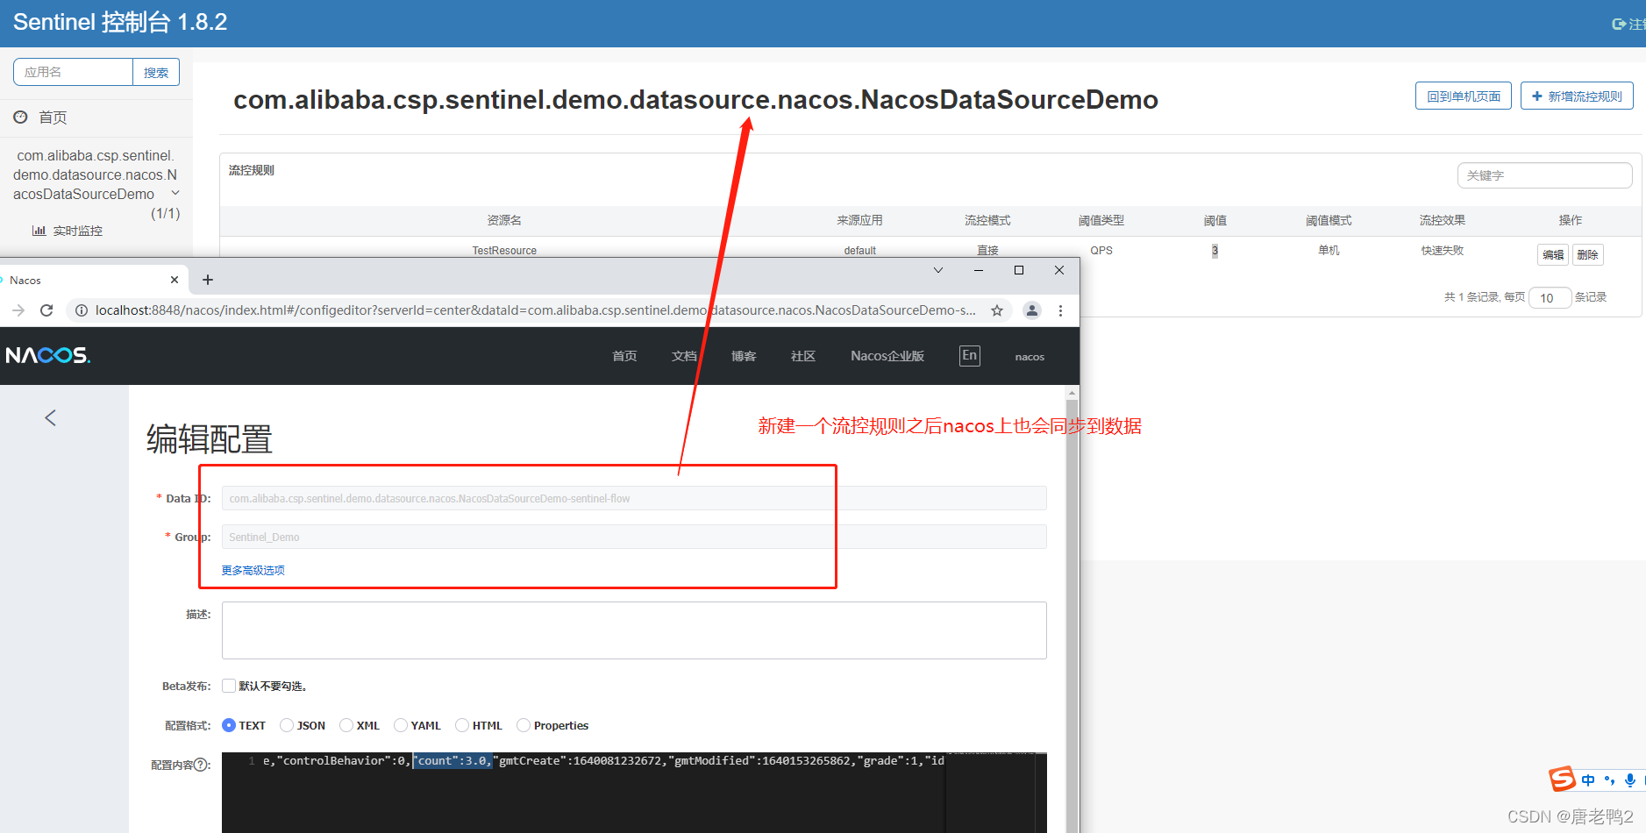Click the 应用名 search input
This screenshot has height=833, width=1646.
74,72
